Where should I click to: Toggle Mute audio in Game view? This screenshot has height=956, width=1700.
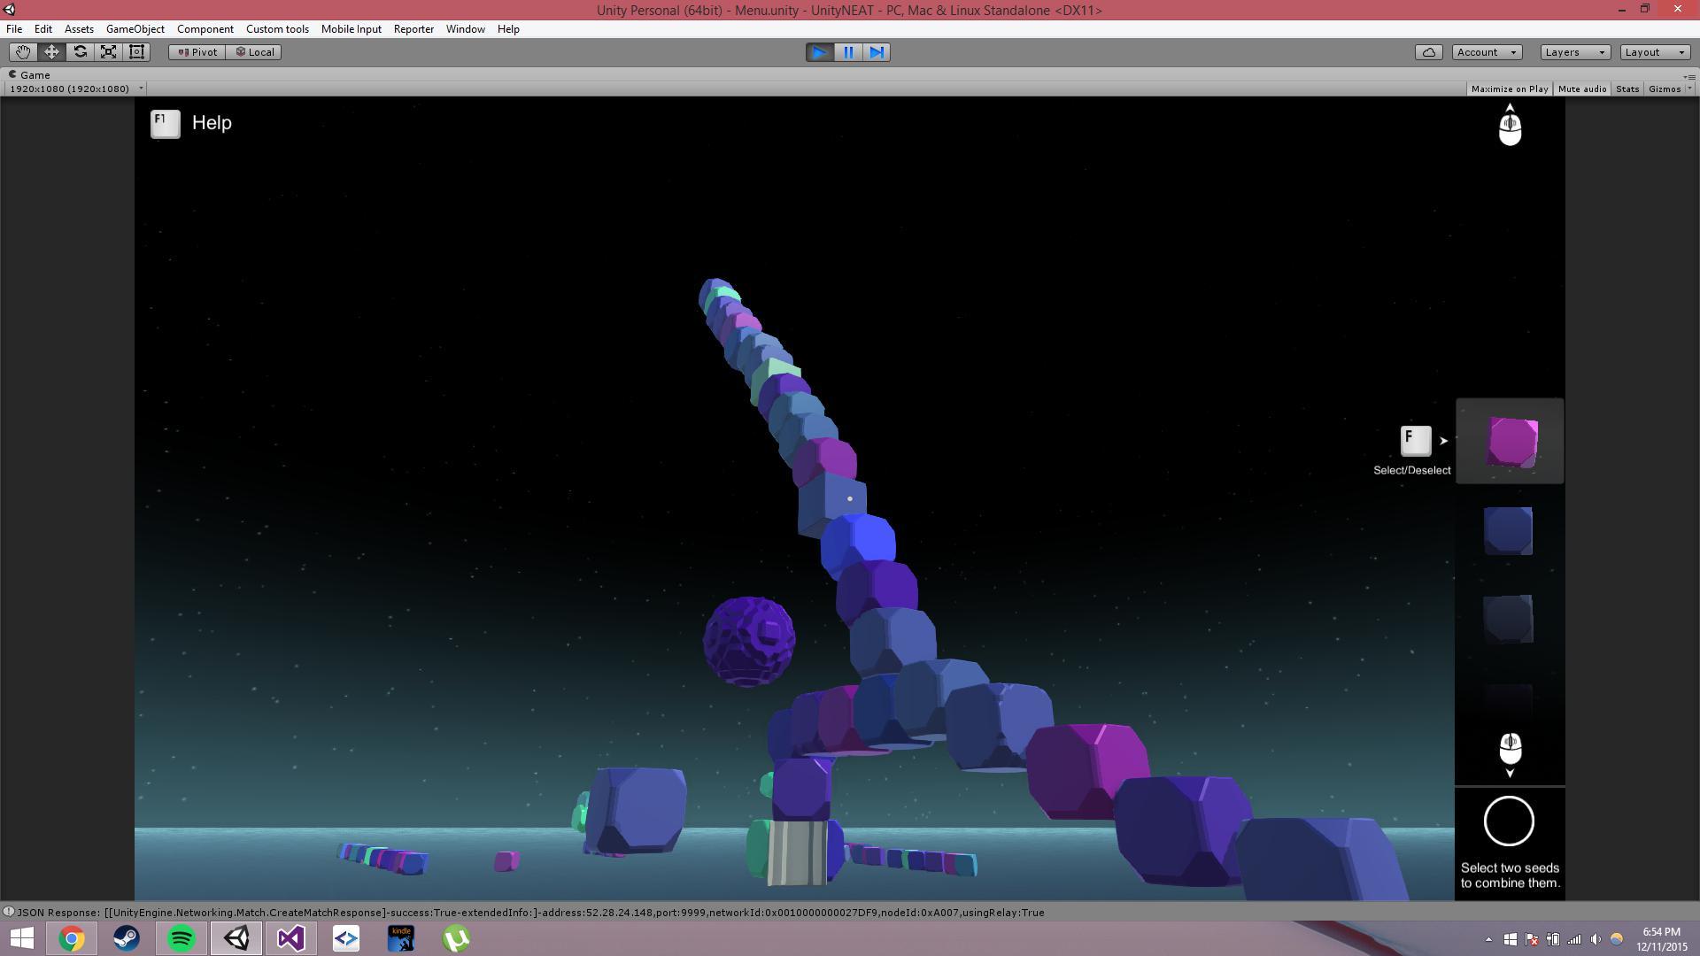tap(1581, 89)
